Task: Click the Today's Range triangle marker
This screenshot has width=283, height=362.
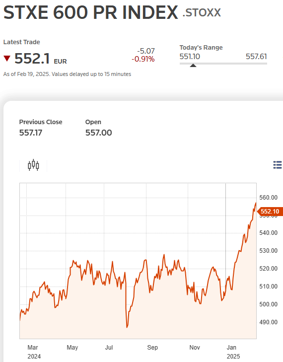Action: [x=193, y=66]
